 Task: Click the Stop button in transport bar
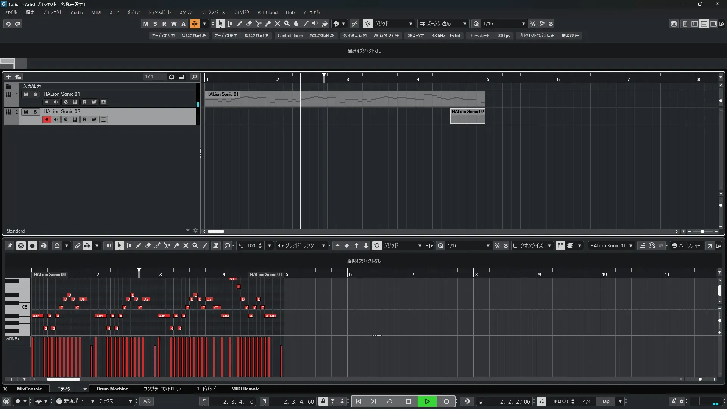tap(408, 401)
